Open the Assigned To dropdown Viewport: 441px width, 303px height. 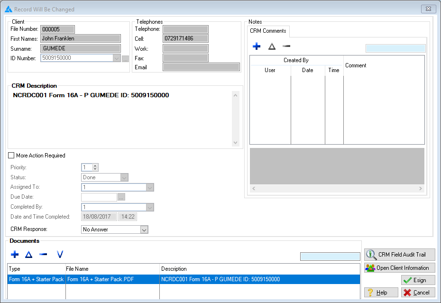pos(149,187)
